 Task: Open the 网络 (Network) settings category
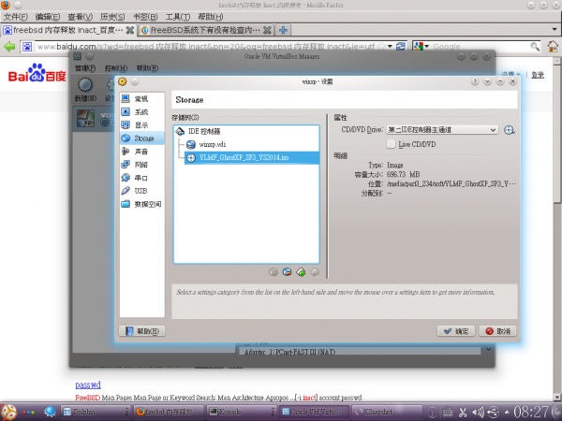[x=142, y=165]
